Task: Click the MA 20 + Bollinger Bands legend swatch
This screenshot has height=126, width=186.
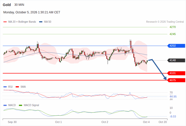Action: [x=5, y=22]
